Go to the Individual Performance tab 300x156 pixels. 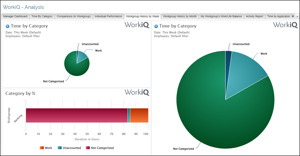[108, 17]
